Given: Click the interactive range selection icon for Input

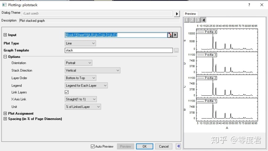Looking at the screenshot, I should click(x=170, y=35).
